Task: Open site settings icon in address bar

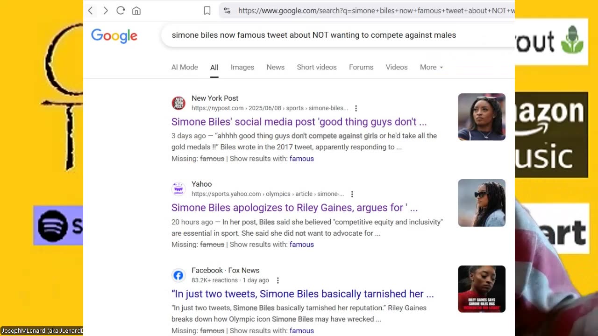Action: 227,11
